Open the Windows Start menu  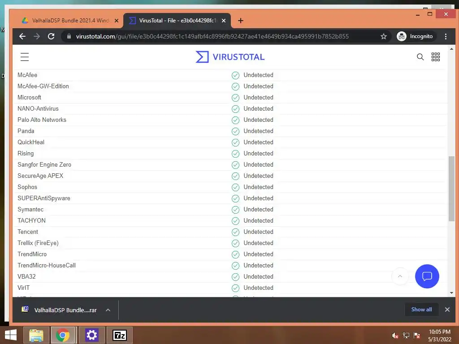(x=11, y=335)
